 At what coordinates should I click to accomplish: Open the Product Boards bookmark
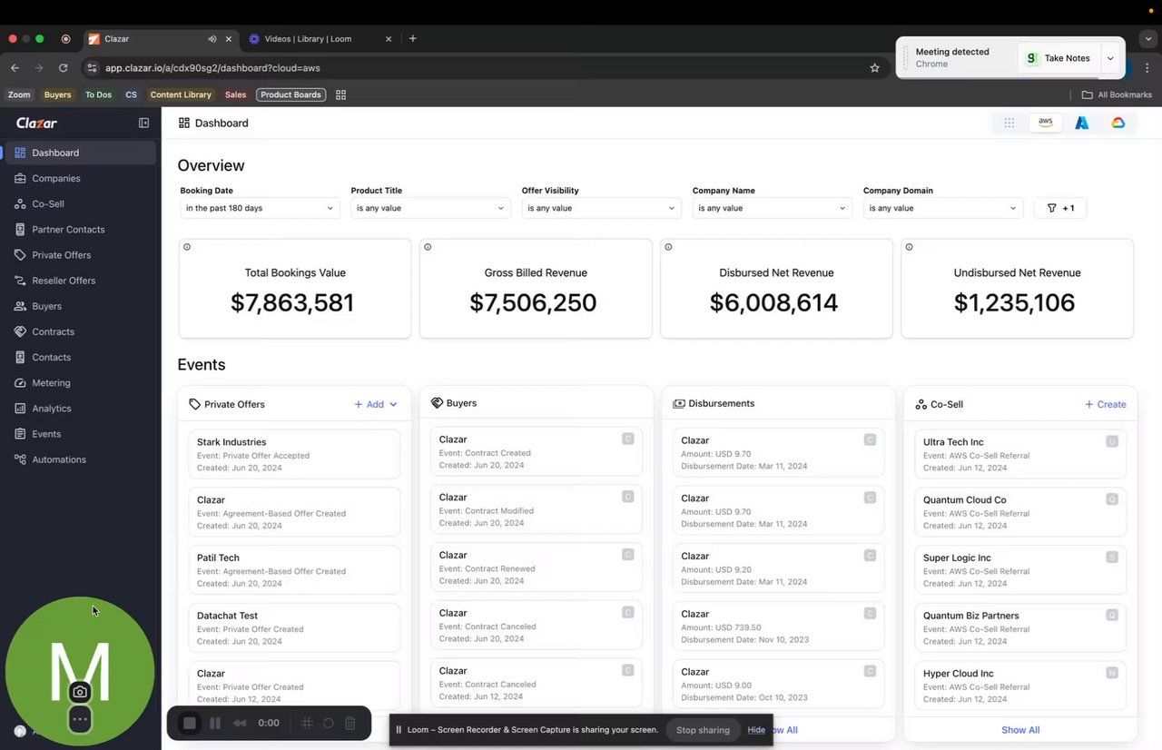290,94
